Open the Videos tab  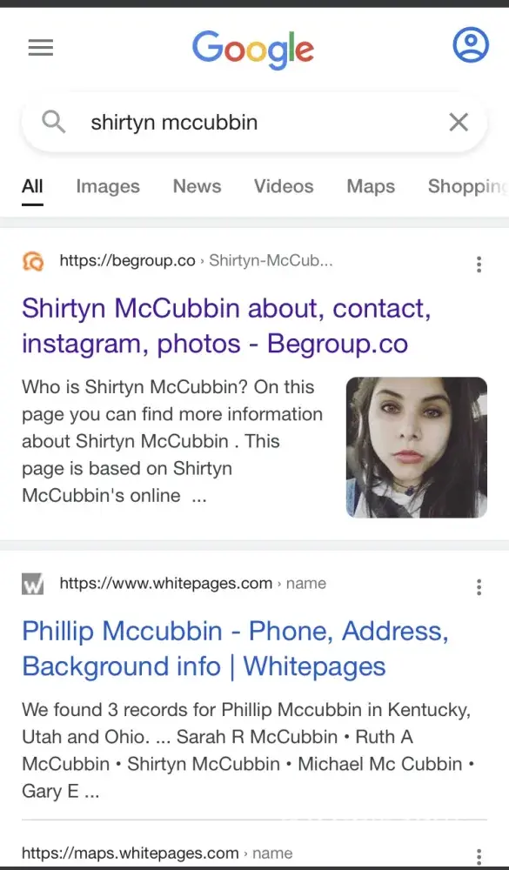point(284,186)
